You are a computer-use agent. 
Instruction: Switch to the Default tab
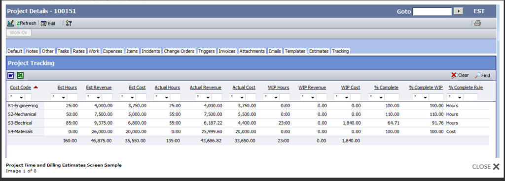pos(15,51)
